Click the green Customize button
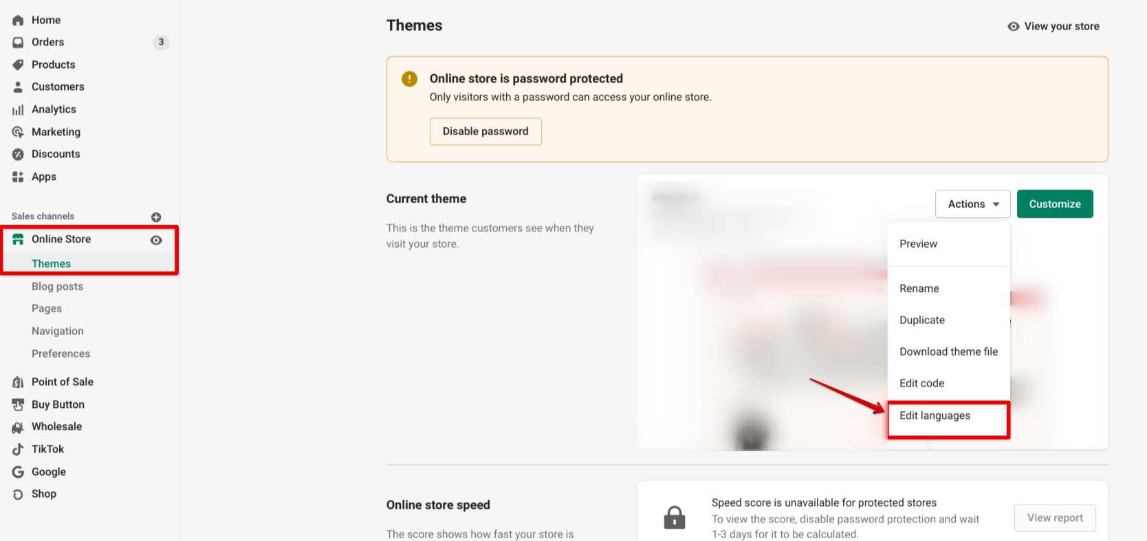Screen dimensions: 1147x541 point(1055,204)
